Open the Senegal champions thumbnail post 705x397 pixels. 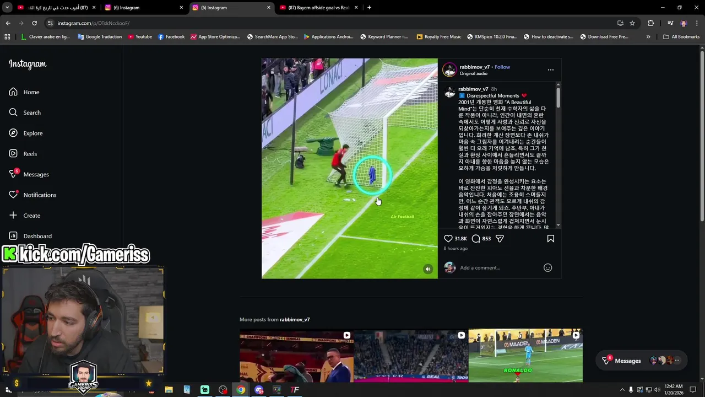coord(296,356)
